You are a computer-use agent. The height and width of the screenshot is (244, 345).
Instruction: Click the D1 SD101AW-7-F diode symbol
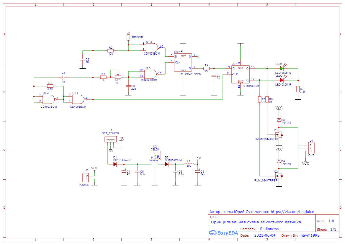tap(115, 164)
